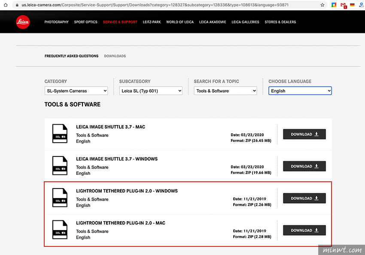The width and height of the screenshot is (365, 255).
Task: Click the Tools & Software page heading
Action: pos(73,105)
